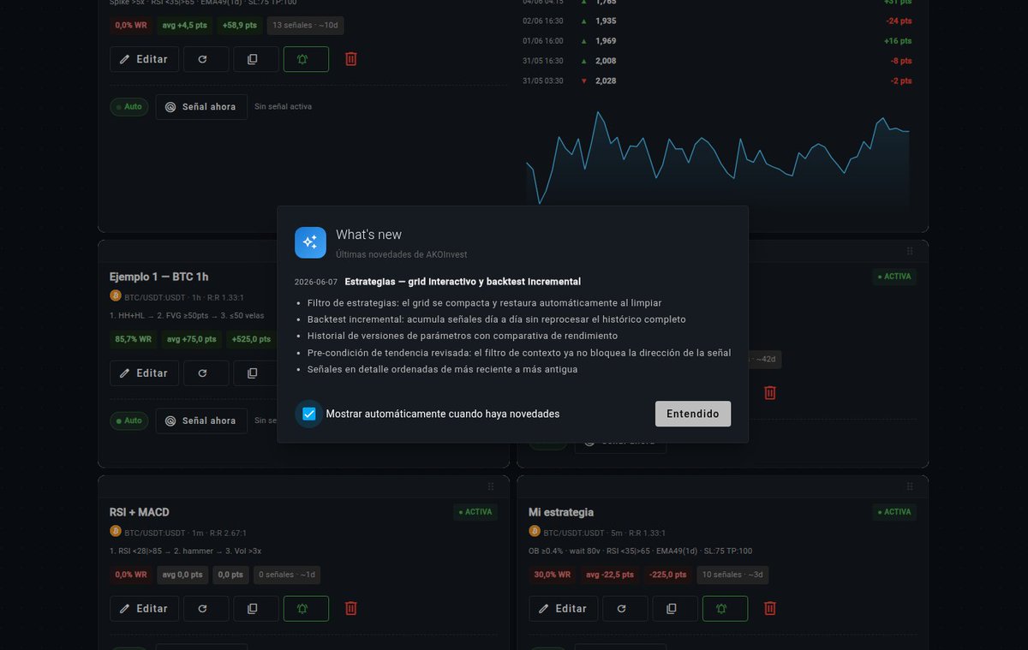The height and width of the screenshot is (650, 1028).
Task: Edit the strategy with 13 señales badge
Action: point(144,59)
